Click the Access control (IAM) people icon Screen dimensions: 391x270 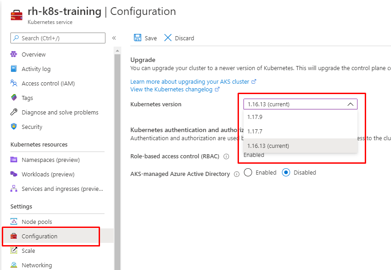[14, 83]
